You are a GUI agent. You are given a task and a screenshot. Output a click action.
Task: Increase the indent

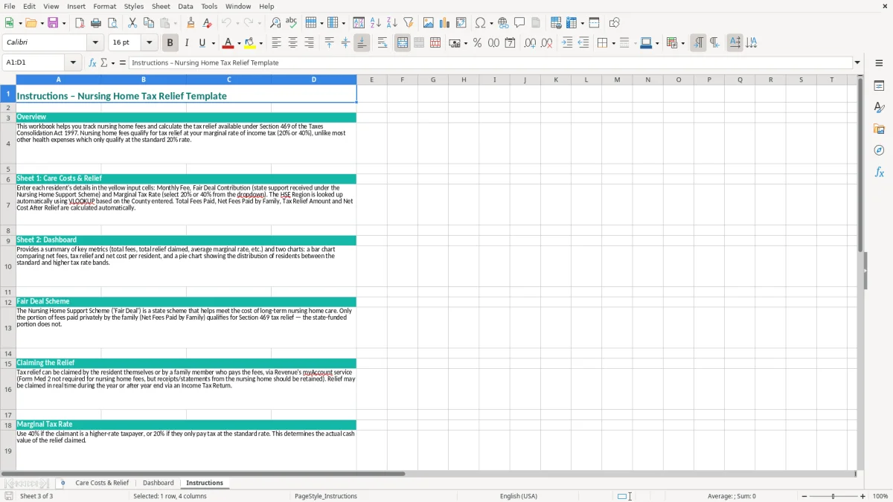point(567,43)
